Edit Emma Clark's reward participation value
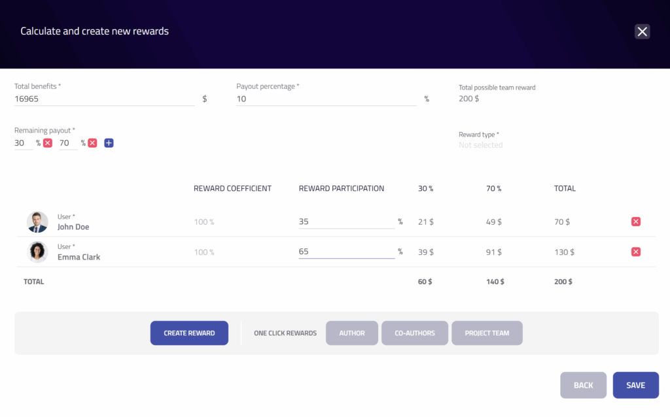670x417 pixels. (346, 252)
